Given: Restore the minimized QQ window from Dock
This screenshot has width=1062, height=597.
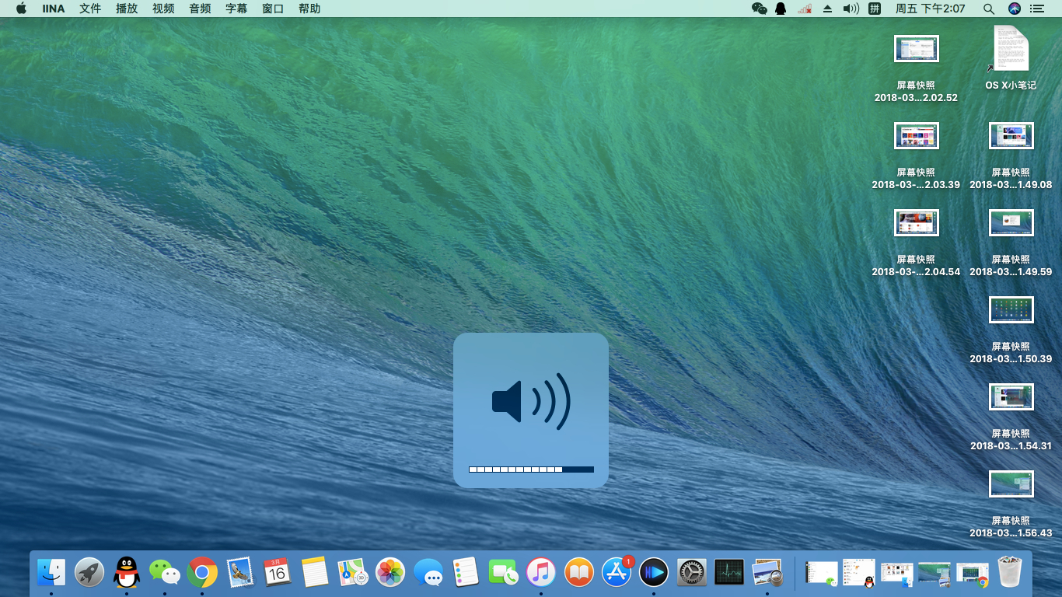Looking at the screenshot, I should (859, 573).
